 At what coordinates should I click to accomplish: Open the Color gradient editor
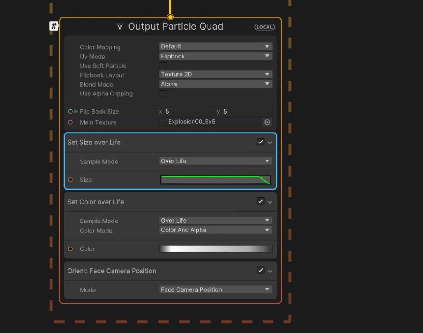(x=215, y=248)
